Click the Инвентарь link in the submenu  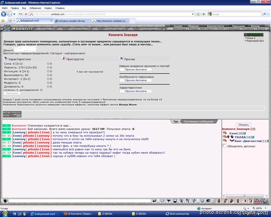[x=180, y=29]
